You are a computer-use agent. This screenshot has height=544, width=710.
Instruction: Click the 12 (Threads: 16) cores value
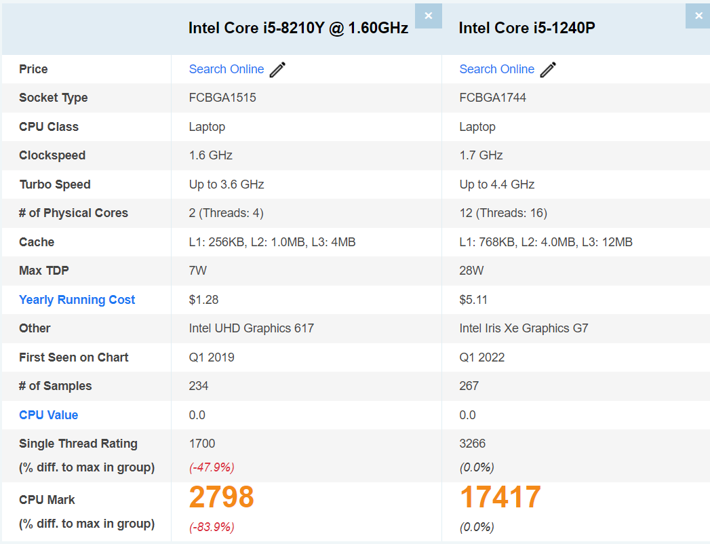503,213
